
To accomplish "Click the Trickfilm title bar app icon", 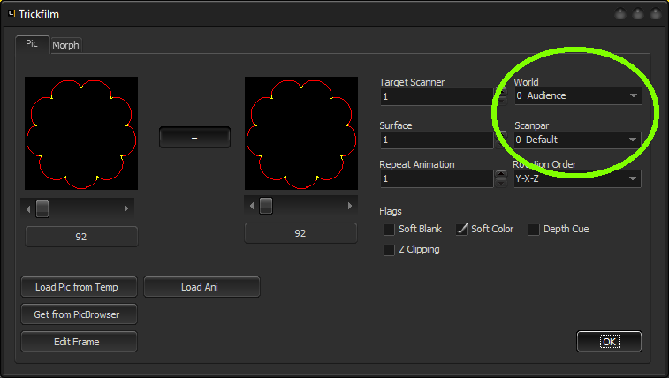I will 11,14.
